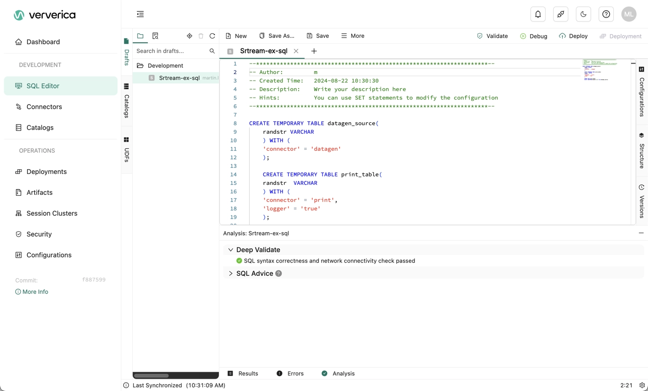The image size is (648, 391).
Task: Open SQL Editor in sidebar
Action: click(x=61, y=86)
